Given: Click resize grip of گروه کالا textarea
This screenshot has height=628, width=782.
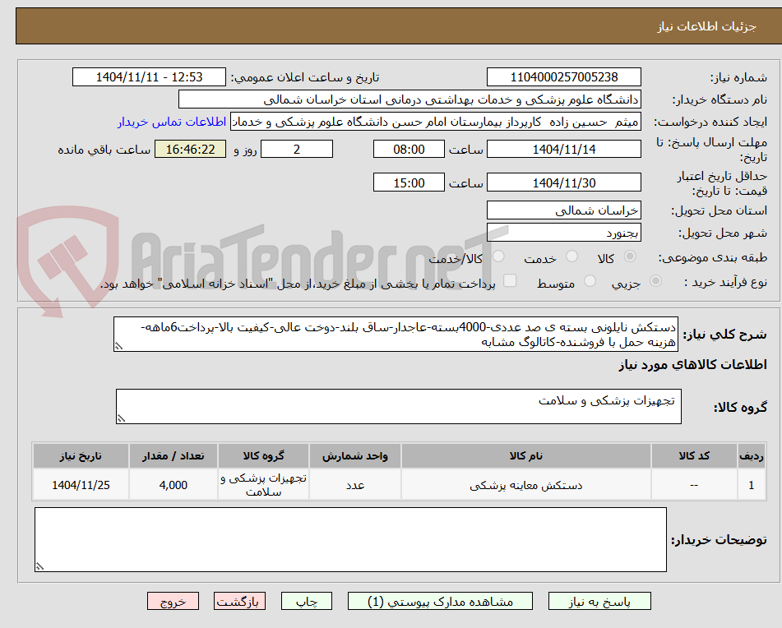Looking at the screenshot, I should pos(121,418).
